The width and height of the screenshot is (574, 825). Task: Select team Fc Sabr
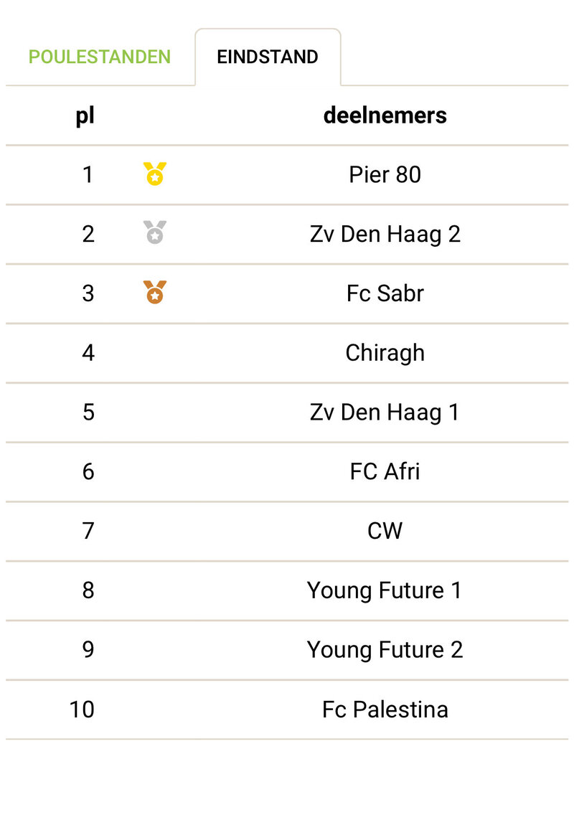[385, 293]
